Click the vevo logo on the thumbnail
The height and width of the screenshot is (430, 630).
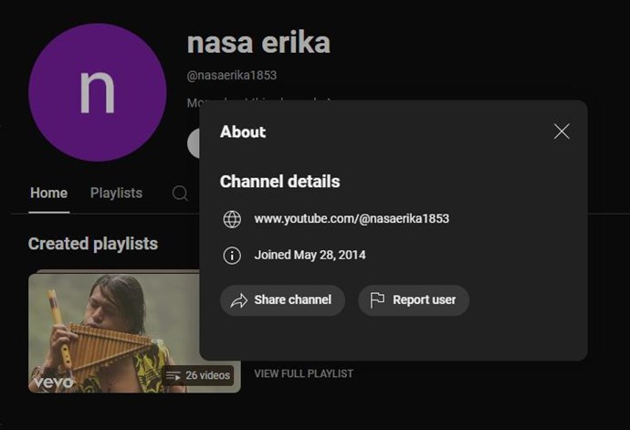click(54, 382)
